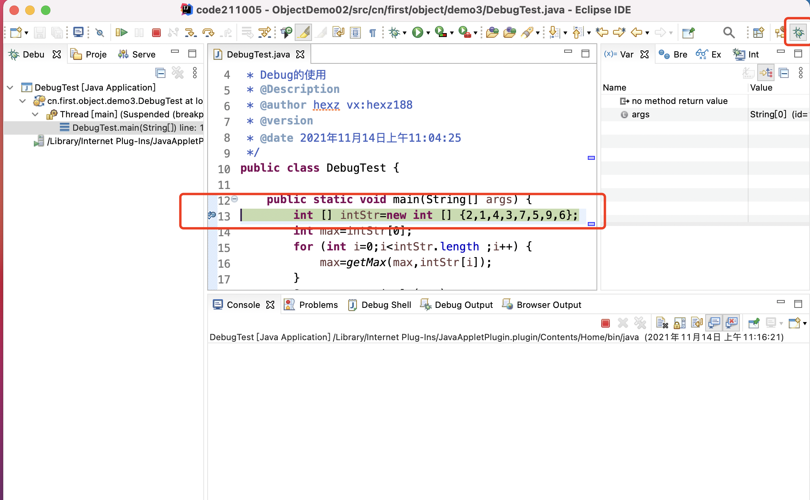Collapse the DebugTest [Java Application] tree node

coord(11,87)
